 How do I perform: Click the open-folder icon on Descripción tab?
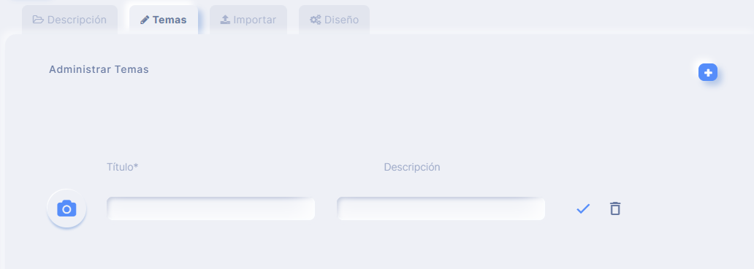38,20
